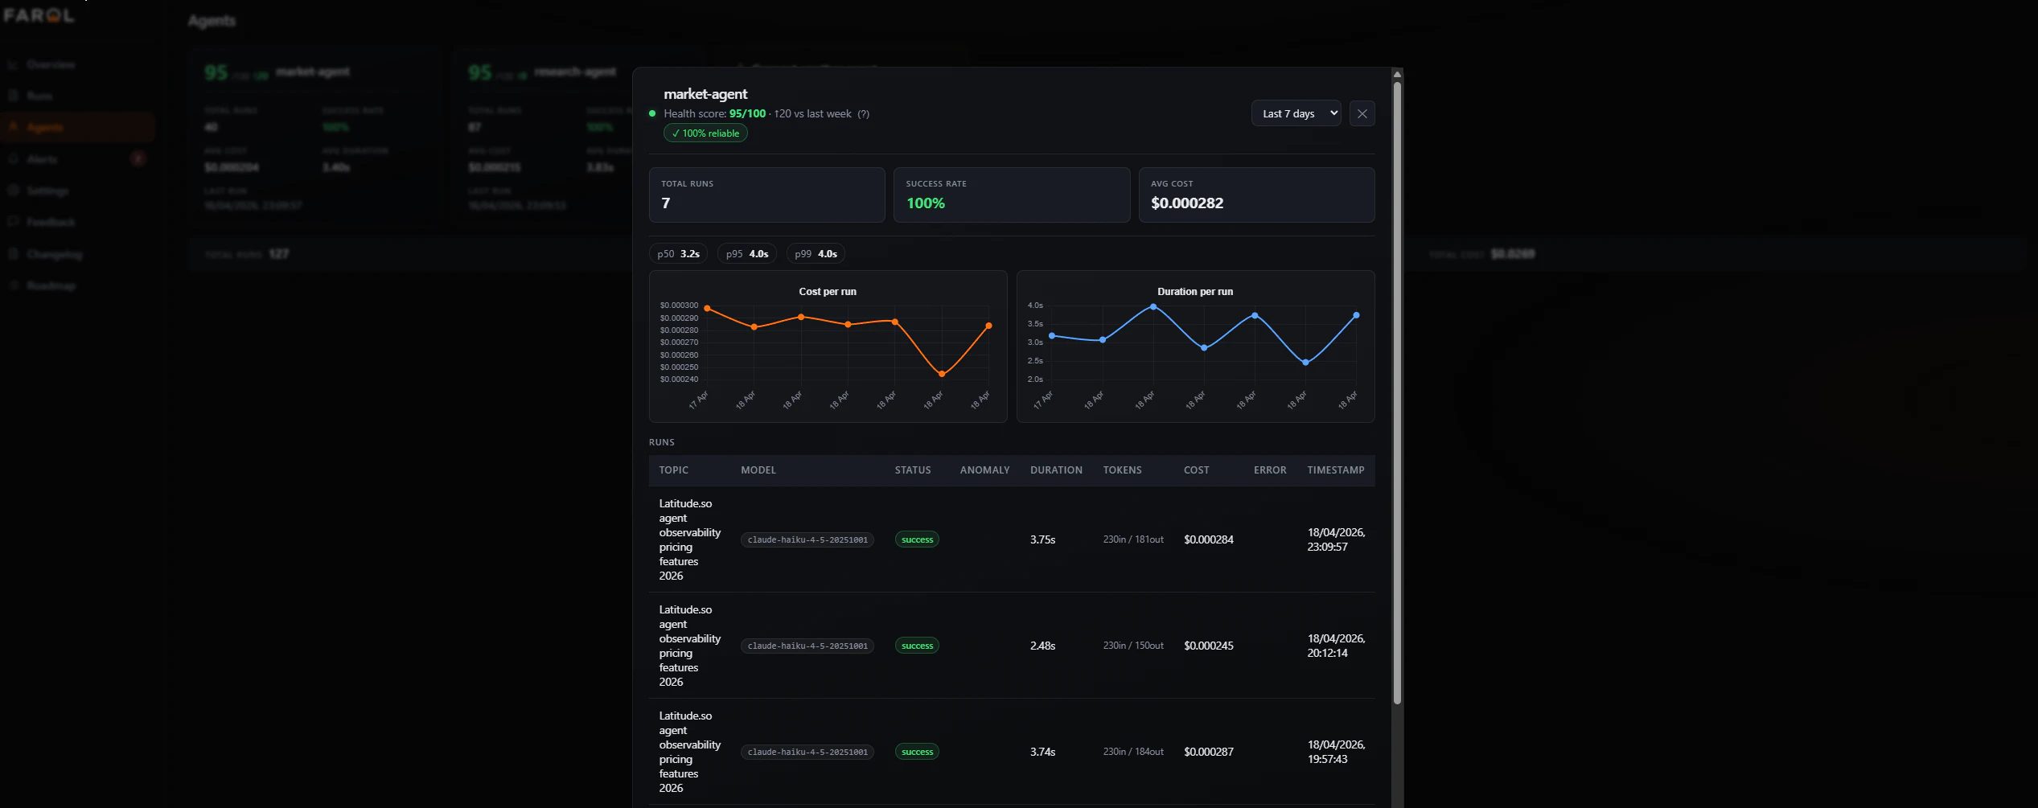Screen dimensions: 2038x808
Task: Click the COST column header
Action: click(x=1196, y=470)
